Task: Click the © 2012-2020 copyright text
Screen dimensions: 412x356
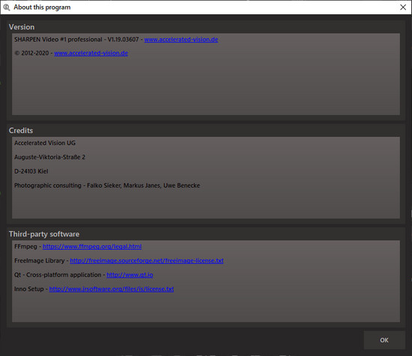Action: pos(31,53)
